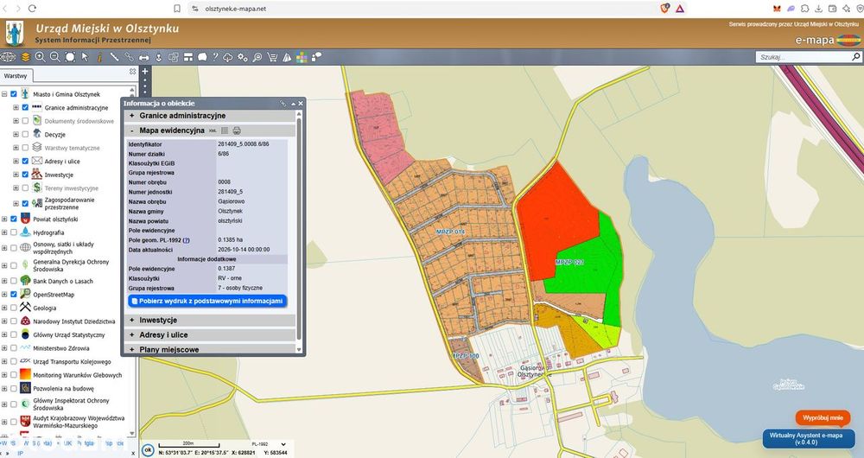Viewport: 864px width, 458px height.
Task: Open the layers stack tool in toolbar
Action: coord(25,57)
